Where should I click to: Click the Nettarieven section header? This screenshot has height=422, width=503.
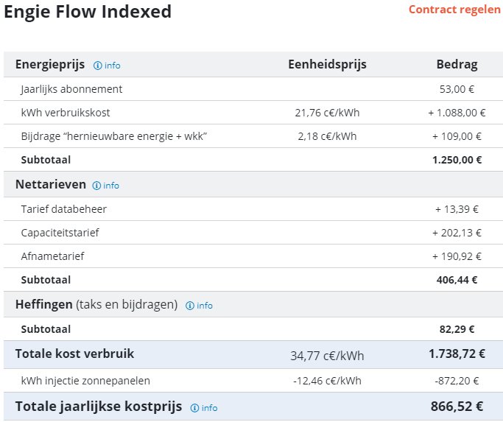tap(51, 185)
